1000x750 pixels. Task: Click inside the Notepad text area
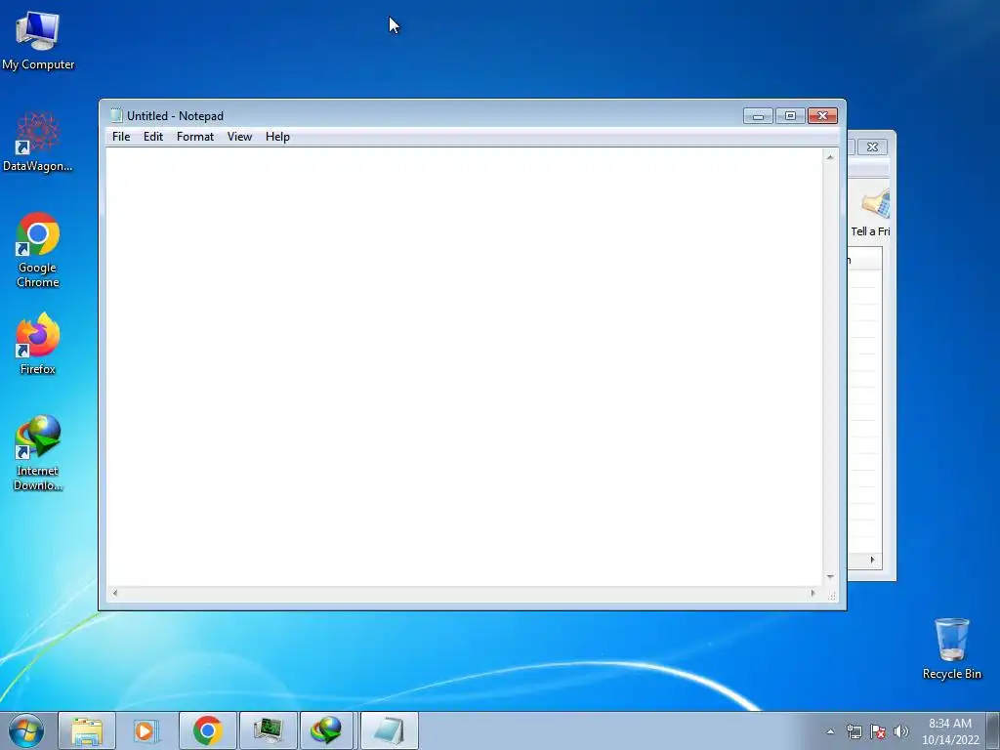point(464,367)
